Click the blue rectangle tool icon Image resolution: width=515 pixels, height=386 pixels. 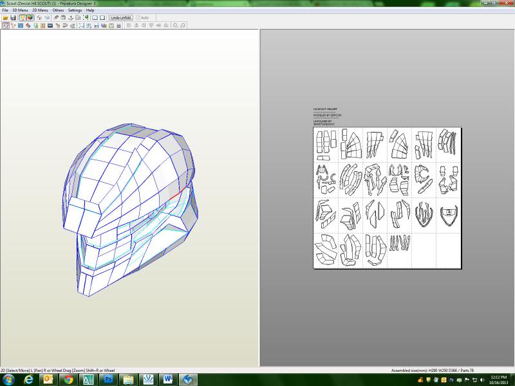click(x=21, y=25)
